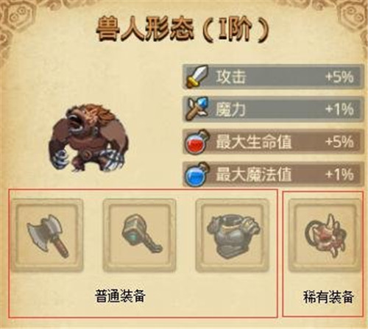Click the orc beast character sprite
The image size is (368, 329).
coord(88,138)
